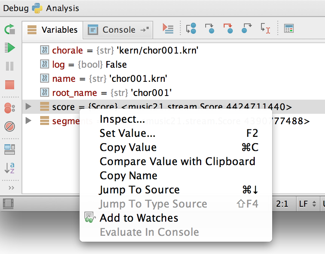Screen dimensions: 325x254
Task: Expand the score variable node
Action: tap(28, 107)
